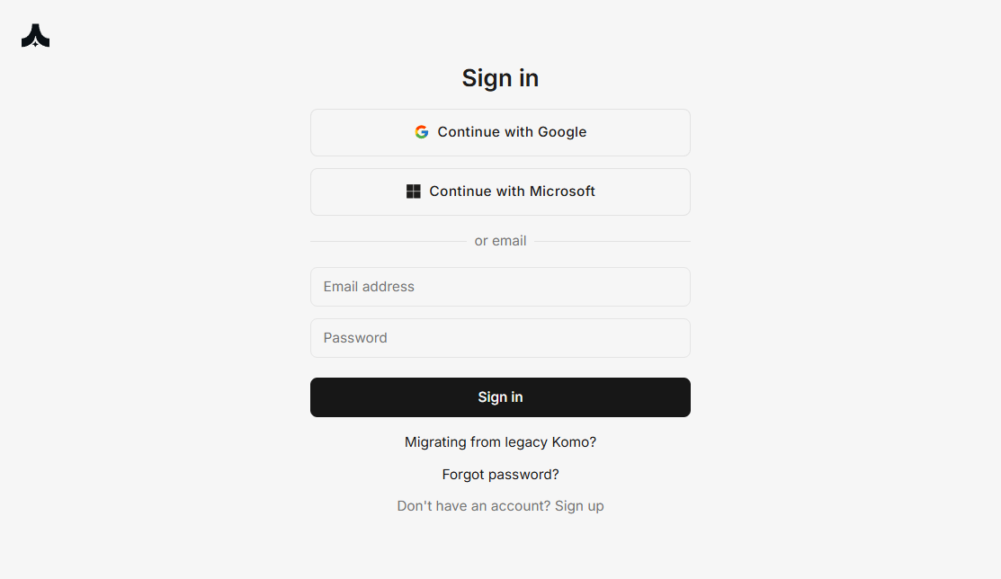Click the Google G logo icon
This screenshot has width=1001, height=579.
[422, 132]
